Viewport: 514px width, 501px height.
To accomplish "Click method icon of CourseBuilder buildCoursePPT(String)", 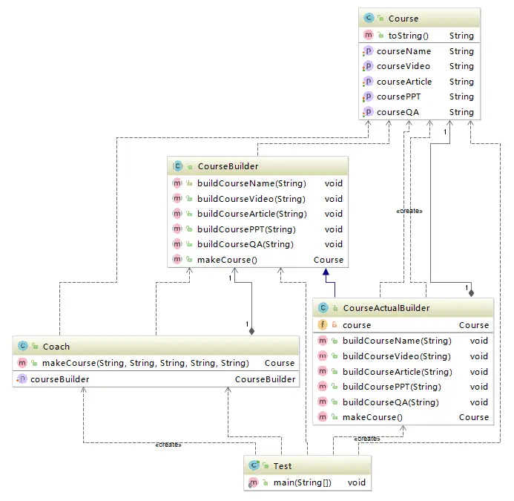I will point(177,229).
